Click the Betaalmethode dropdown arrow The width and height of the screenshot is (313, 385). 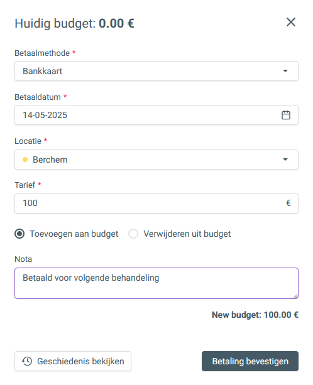(285, 71)
